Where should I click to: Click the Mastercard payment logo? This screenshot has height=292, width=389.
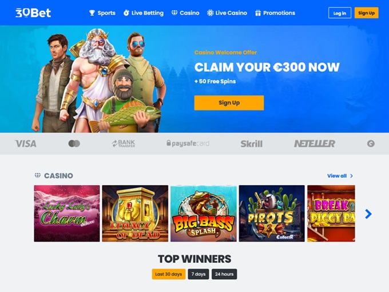coord(74,143)
